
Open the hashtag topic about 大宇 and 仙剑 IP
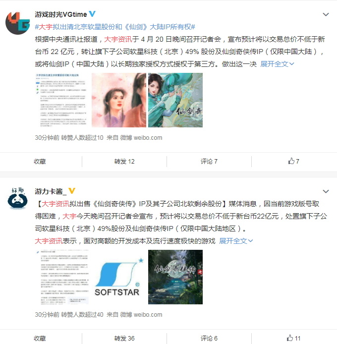coord(115,27)
